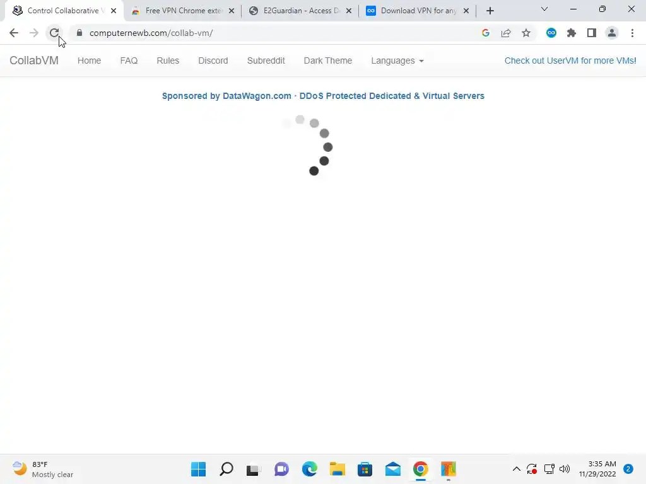
Task: Open network tray icon
Action: pos(549,469)
